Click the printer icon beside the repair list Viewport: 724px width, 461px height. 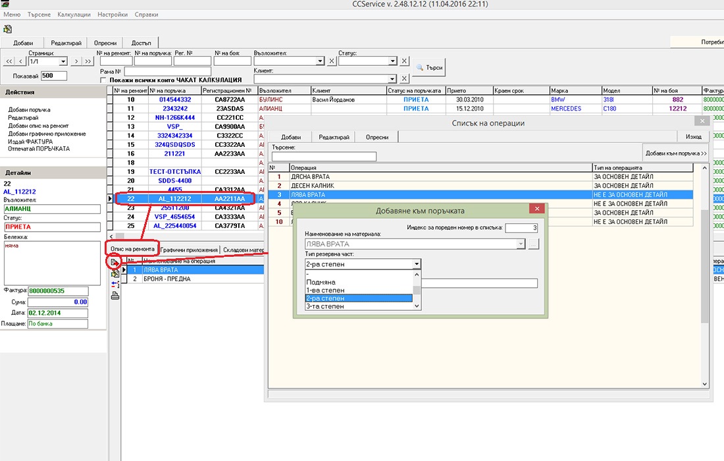tap(115, 296)
